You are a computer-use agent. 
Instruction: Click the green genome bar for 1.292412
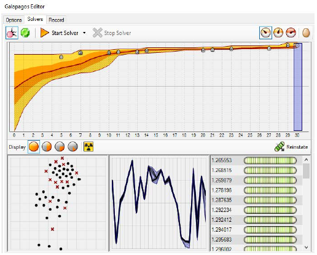click(x=270, y=220)
